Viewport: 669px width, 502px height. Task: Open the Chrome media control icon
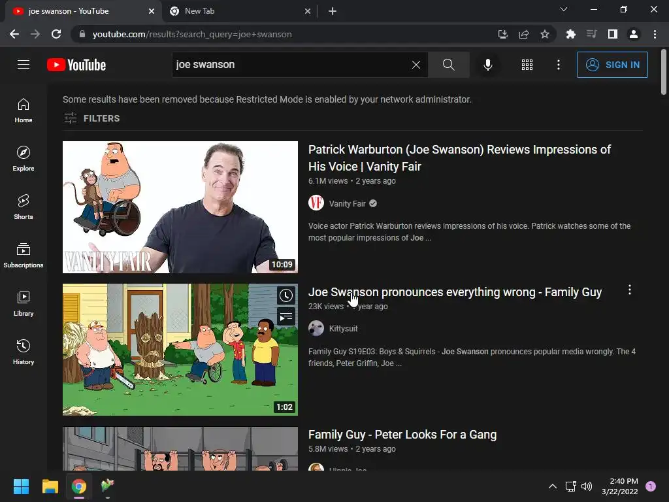click(x=591, y=34)
